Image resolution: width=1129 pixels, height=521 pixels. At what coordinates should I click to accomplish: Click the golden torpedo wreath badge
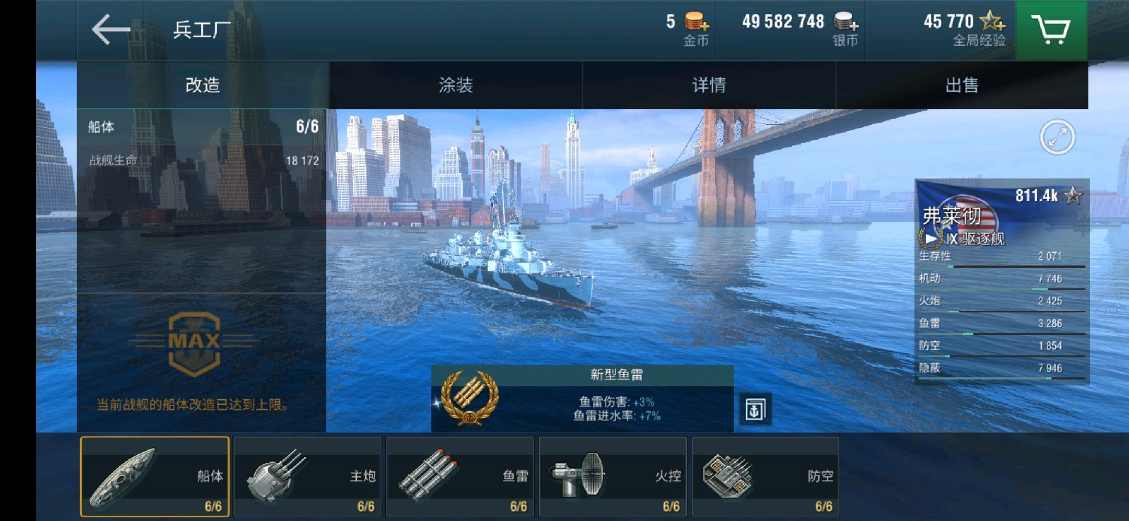tap(469, 398)
